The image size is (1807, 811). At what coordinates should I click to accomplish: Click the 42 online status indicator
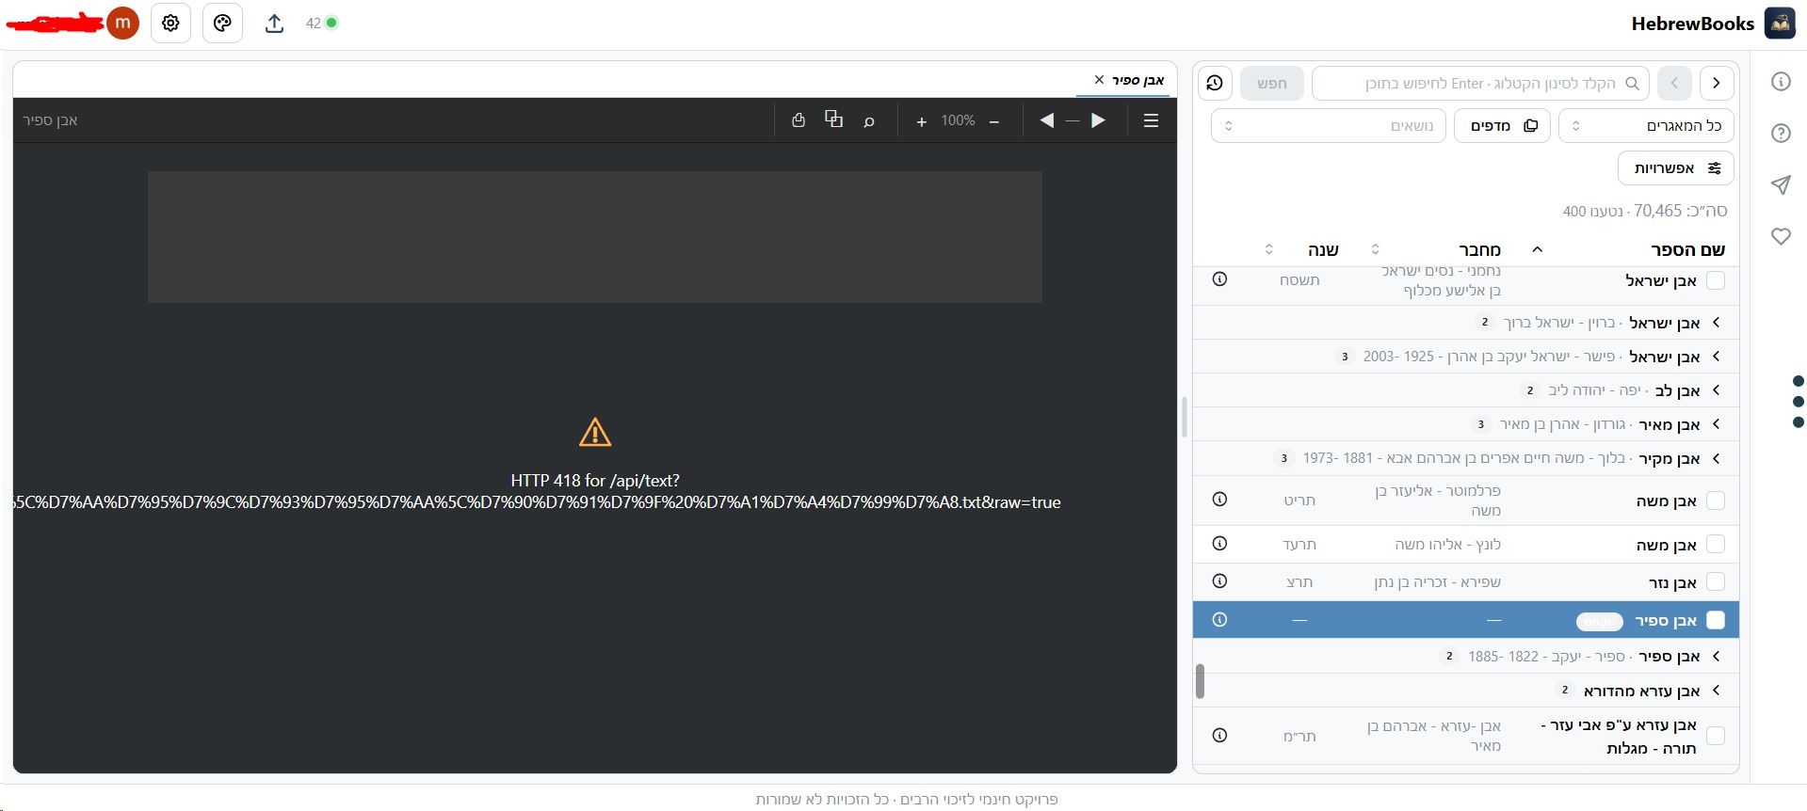(321, 23)
